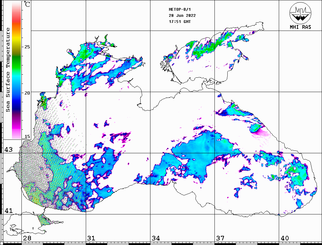Click longitude label '28'
322x245 pixels.
coord(27,238)
